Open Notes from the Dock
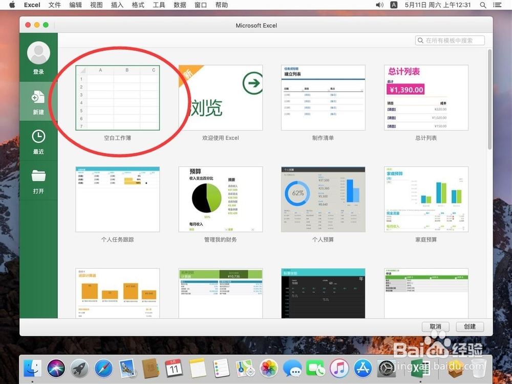The image size is (512, 384). click(x=198, y=368)
